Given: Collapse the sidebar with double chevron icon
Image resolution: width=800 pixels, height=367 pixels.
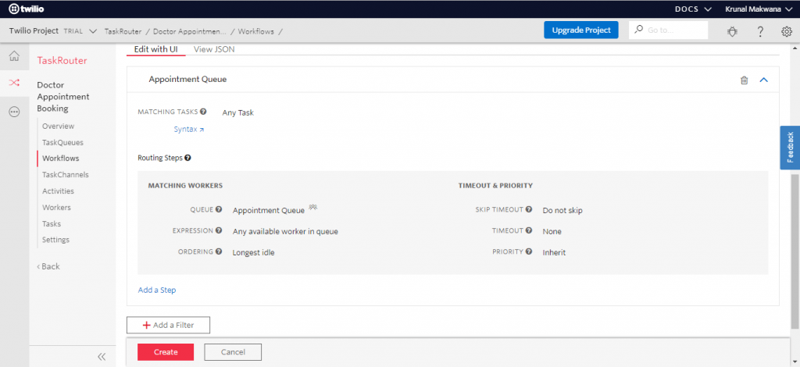Looking at the screenshot, I should pyautogui.click(x=102, y=356).
